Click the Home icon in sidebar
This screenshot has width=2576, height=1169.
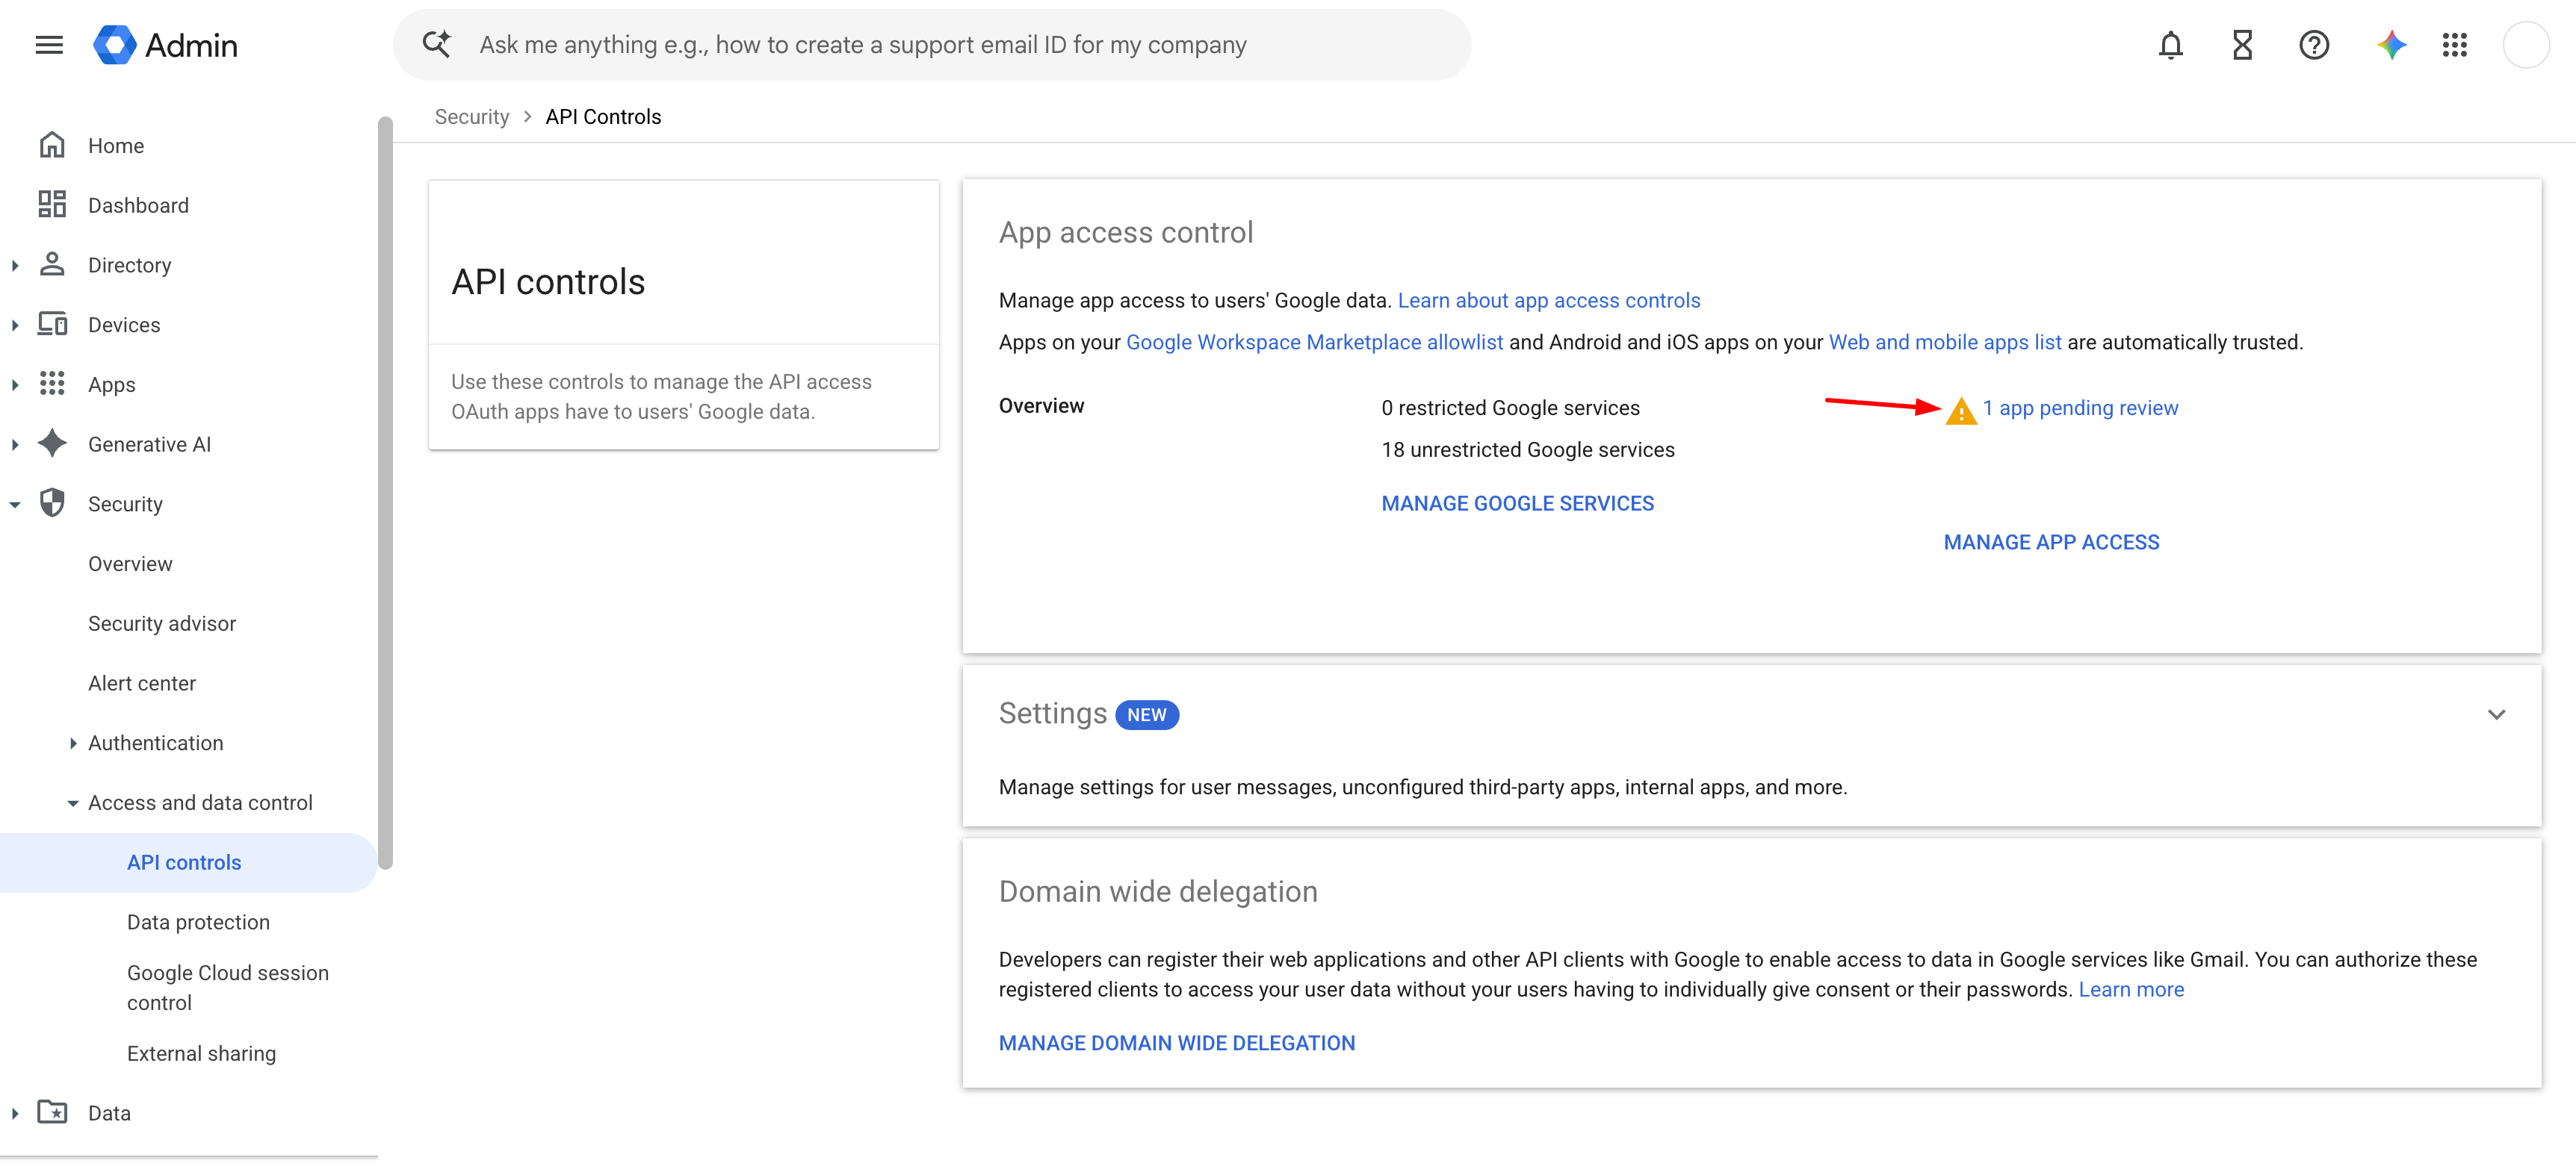tap(52, 146)
